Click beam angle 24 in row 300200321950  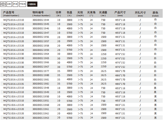click(x=92, y=97)
